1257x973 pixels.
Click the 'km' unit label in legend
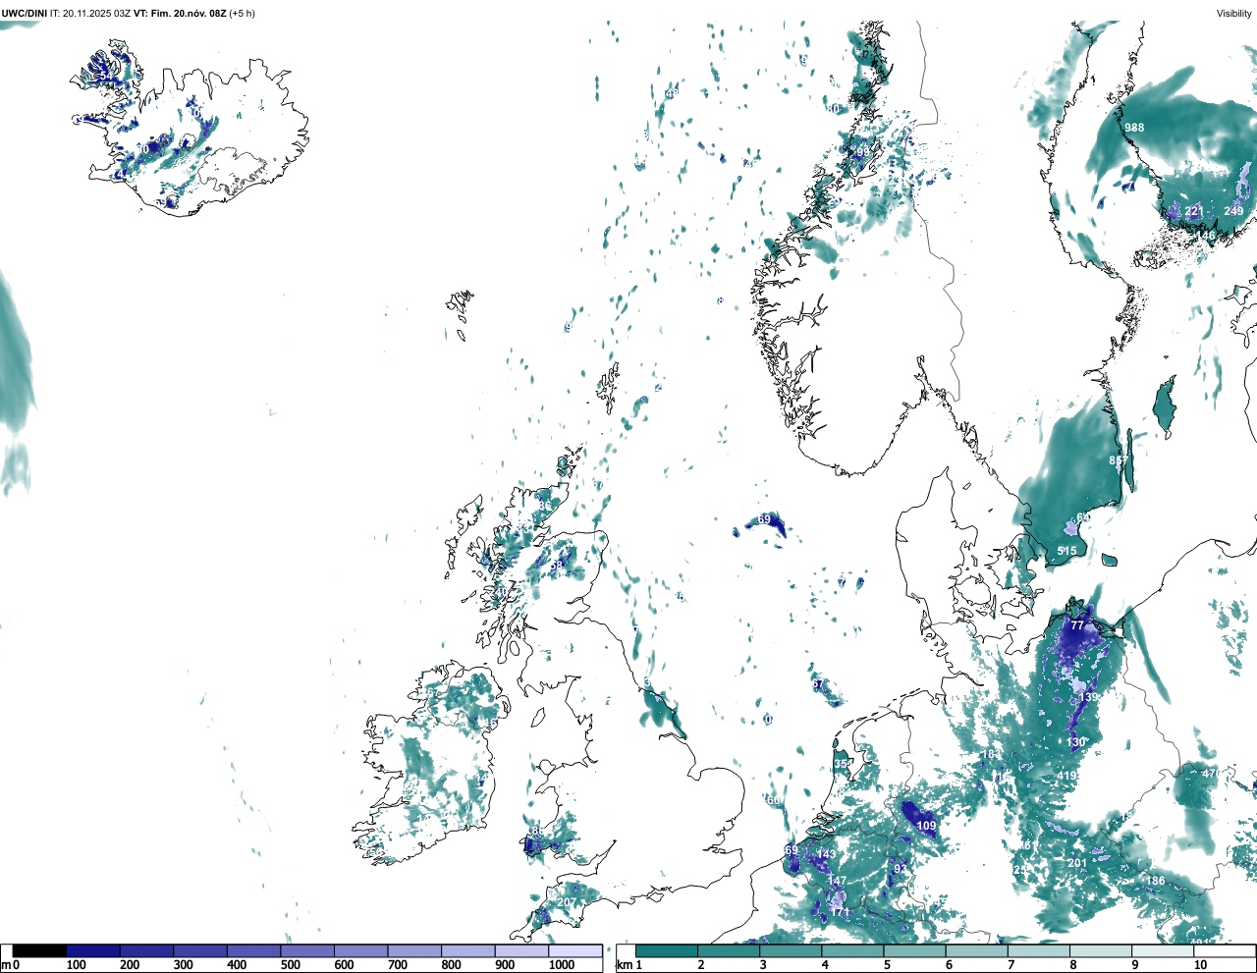[624, 965]
